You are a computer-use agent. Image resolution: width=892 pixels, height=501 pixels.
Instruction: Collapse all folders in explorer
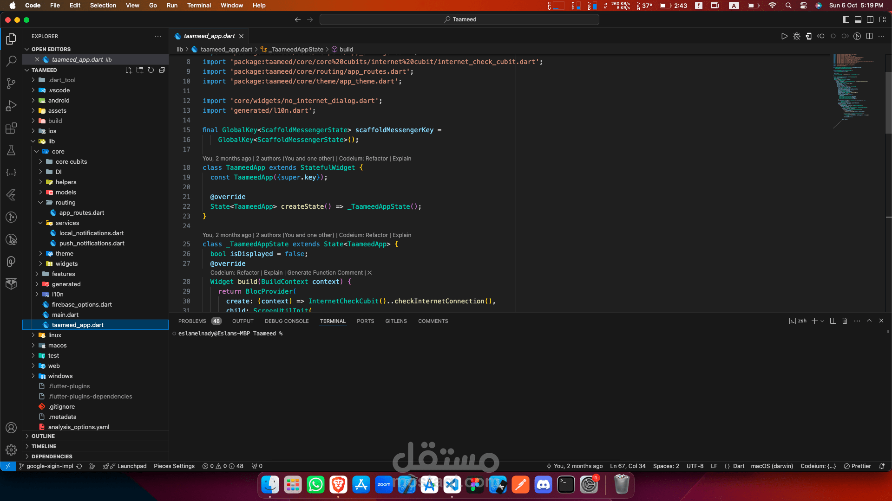(162, 70)
